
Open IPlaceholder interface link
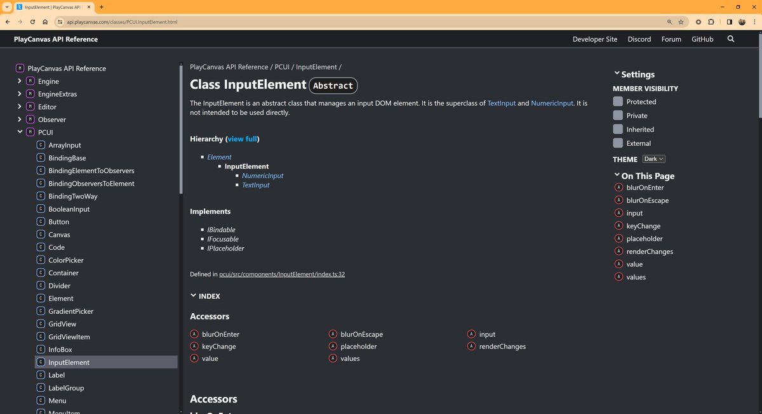tap(225, 249)
